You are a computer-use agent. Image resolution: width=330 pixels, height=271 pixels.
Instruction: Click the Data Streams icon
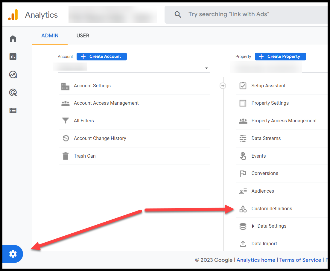point(243,138)
